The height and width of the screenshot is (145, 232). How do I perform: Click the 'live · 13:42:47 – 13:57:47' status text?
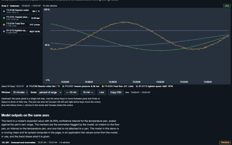[138, 92]
